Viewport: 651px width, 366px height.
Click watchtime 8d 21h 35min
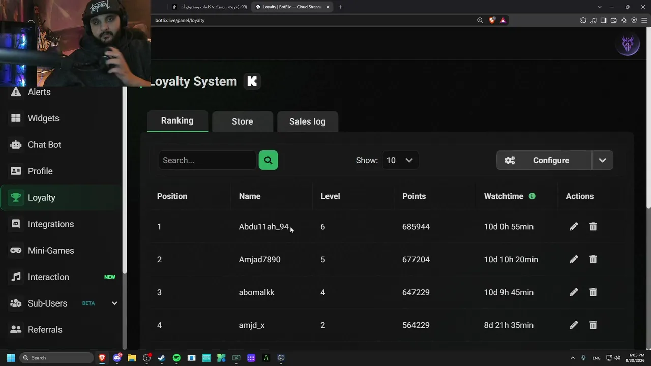[x=509, y=325]
